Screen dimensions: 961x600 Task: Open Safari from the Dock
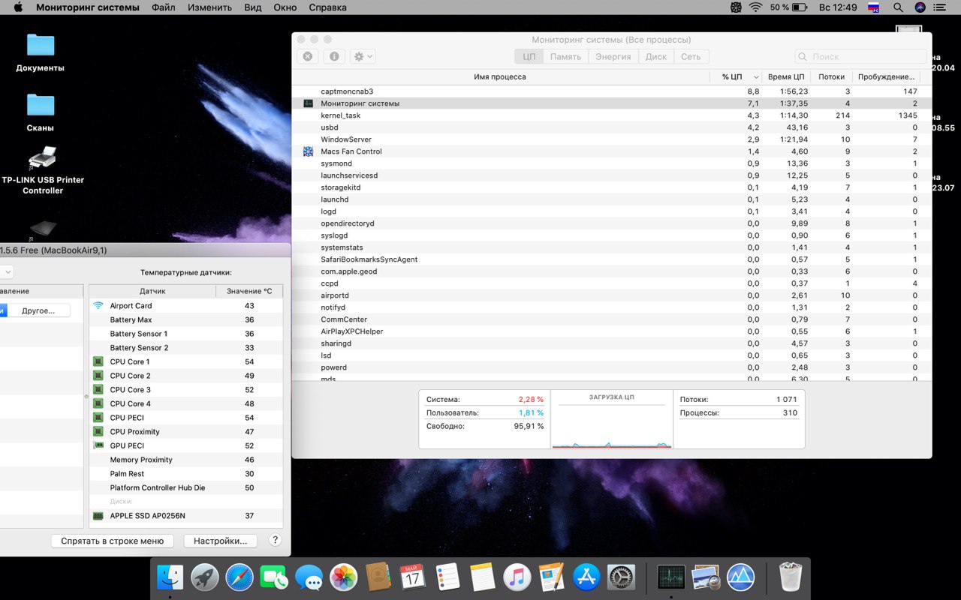coord(240,577)
